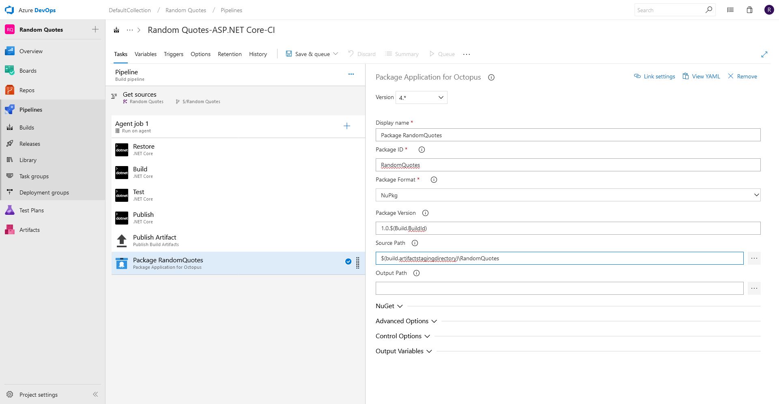This screenshot has height=404, width=779.
Task: Open the Deployment groups icon
Action: point(10,192)
